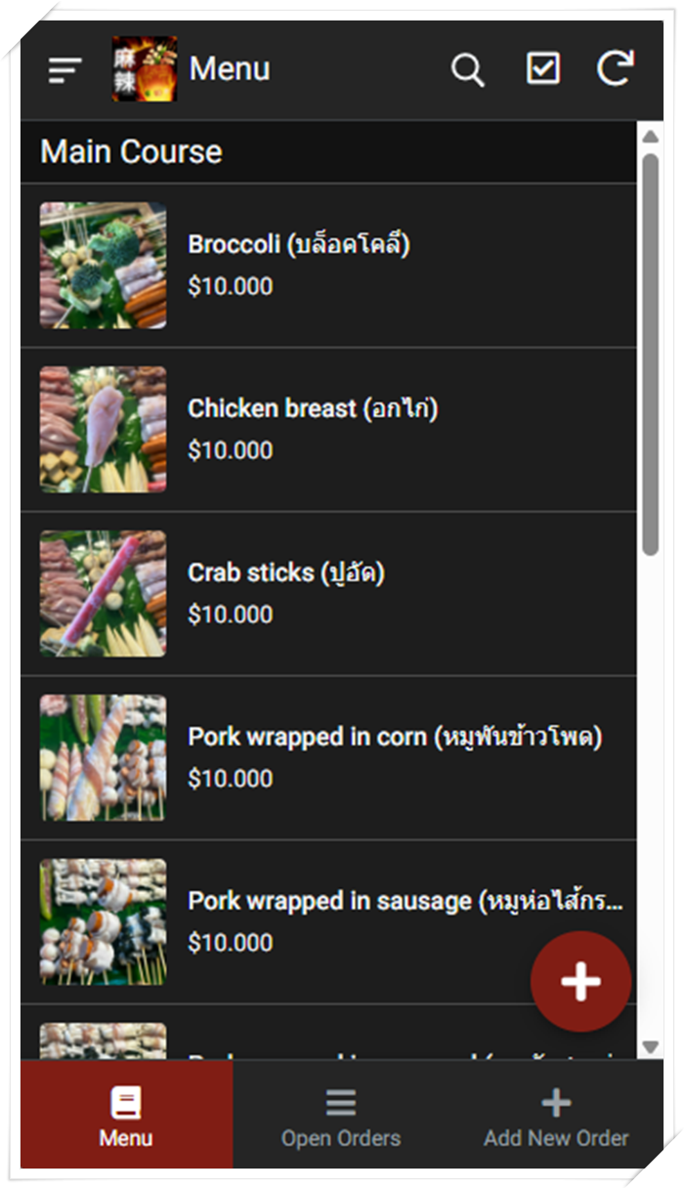
Task: Switch to the Open Orders tab
Action: (341, 1115)
